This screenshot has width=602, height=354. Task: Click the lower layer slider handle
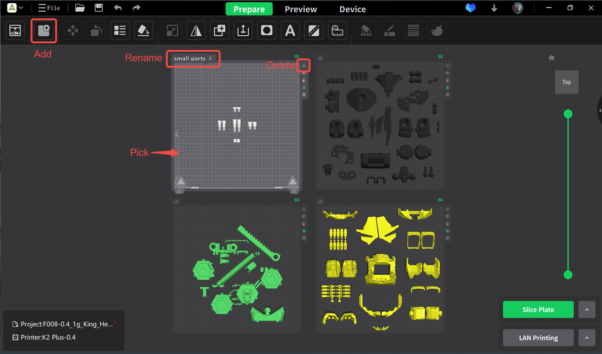click(x=568, y=275)
